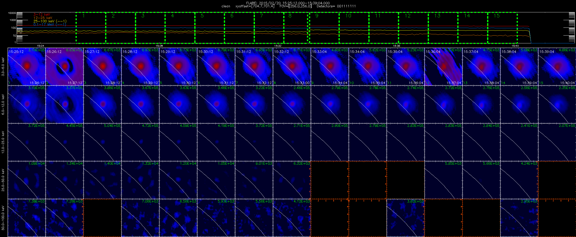Click the 5.62E+03 peak value text
This screenshot has height=237, width=576.
378,50
